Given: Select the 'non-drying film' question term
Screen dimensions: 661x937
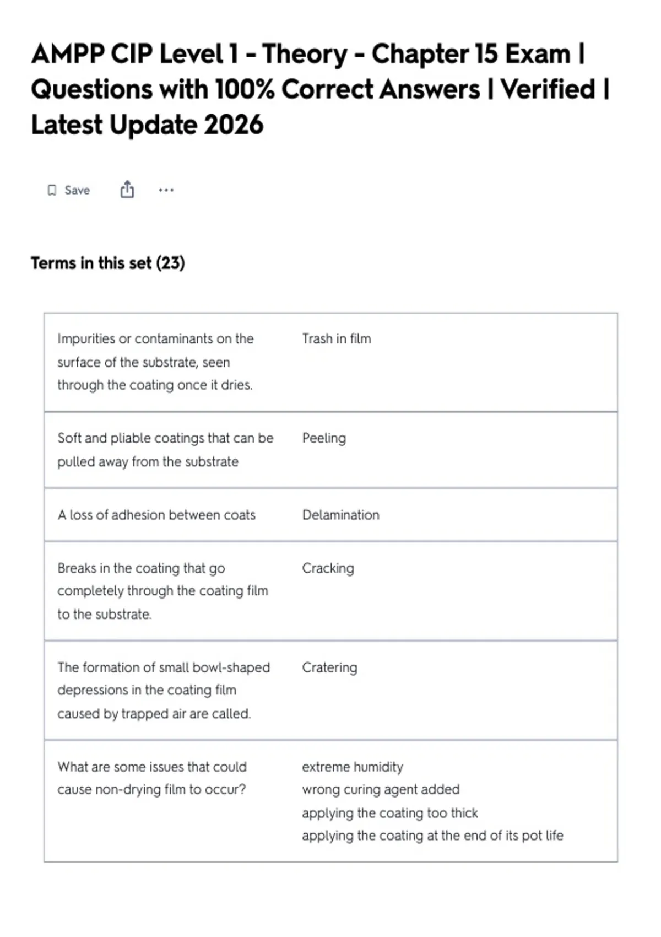Looking at the screenshot, I should tap(152, 778).
